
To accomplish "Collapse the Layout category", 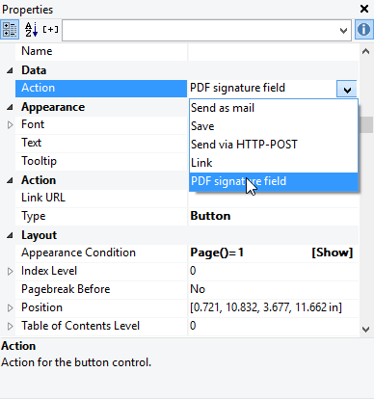I will coord(10,236).
